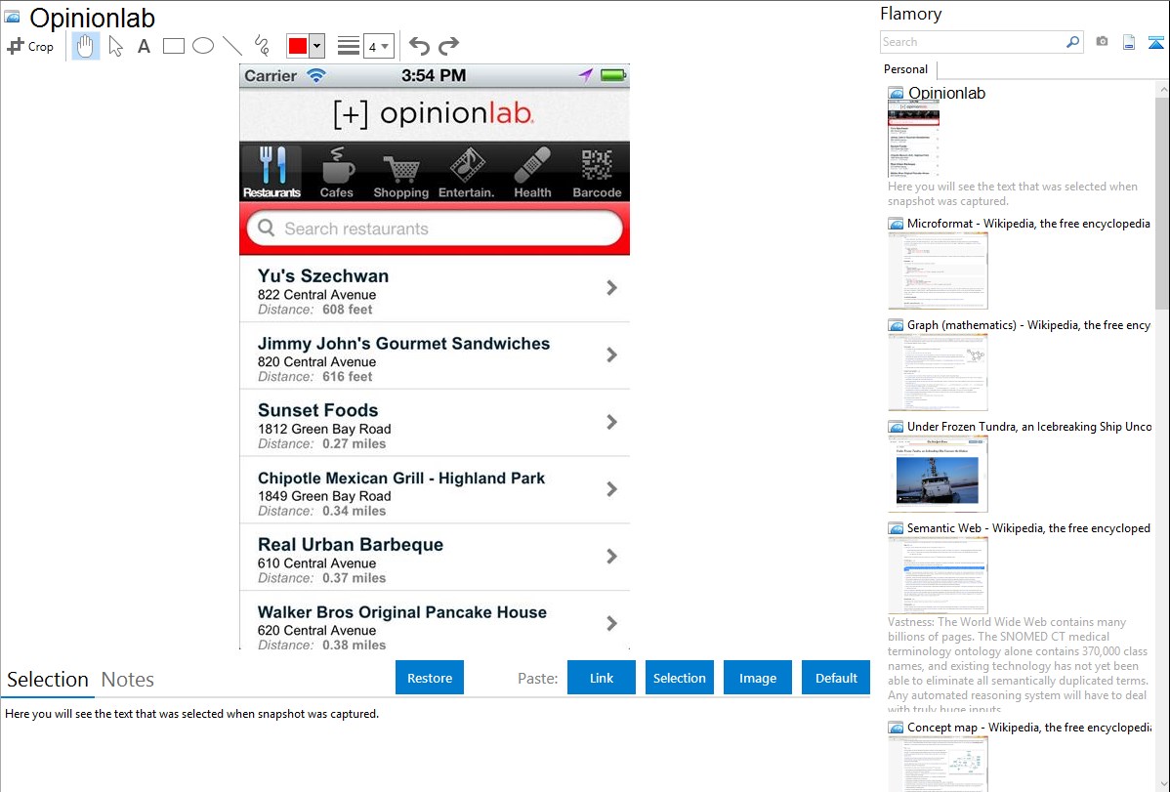
Task: Activate the hand pan tool
Action: click(86, 46)
